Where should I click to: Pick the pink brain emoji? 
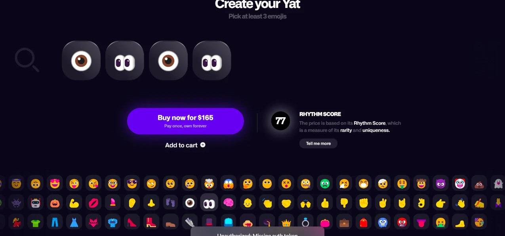pos(228,203)
